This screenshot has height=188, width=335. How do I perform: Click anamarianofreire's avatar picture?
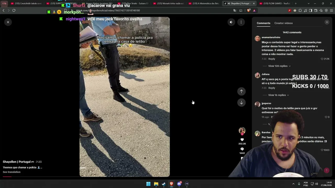tap(258, 38)
